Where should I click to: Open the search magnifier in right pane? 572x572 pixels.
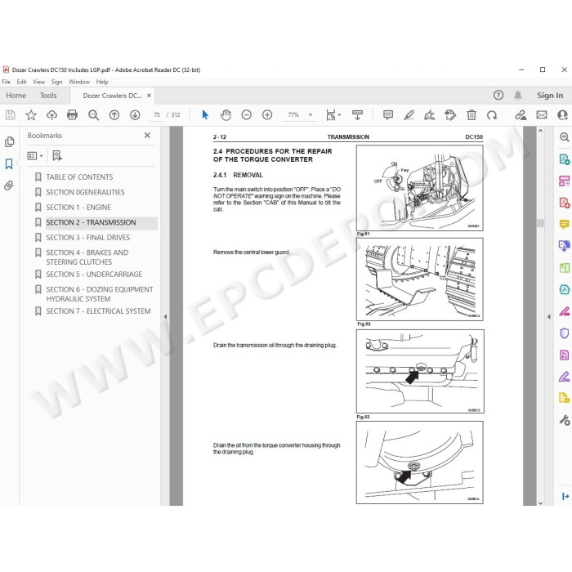(x=564, y=137)
